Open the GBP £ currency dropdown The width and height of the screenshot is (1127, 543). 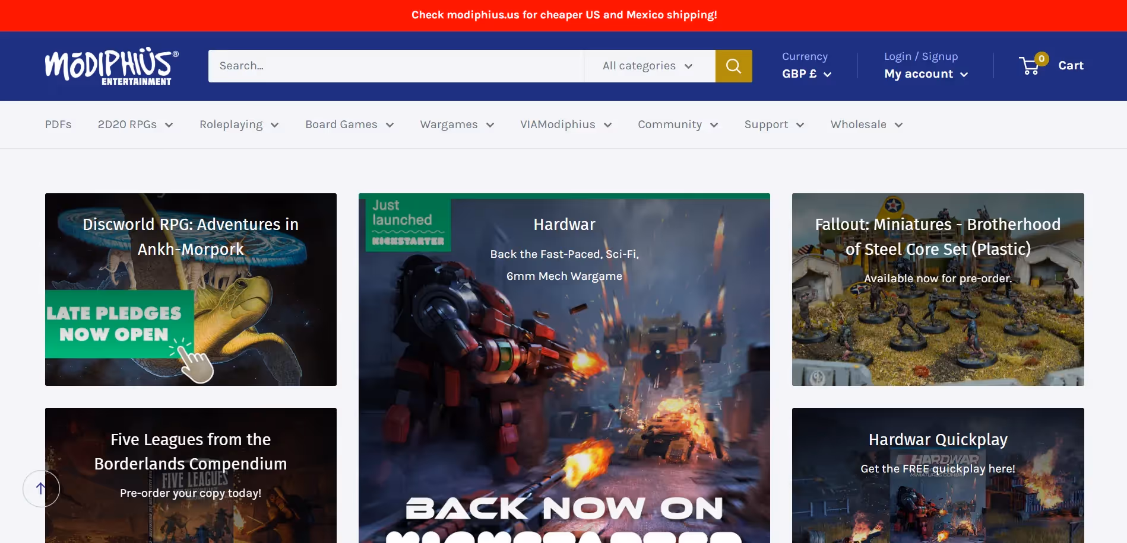click(806, 74)
